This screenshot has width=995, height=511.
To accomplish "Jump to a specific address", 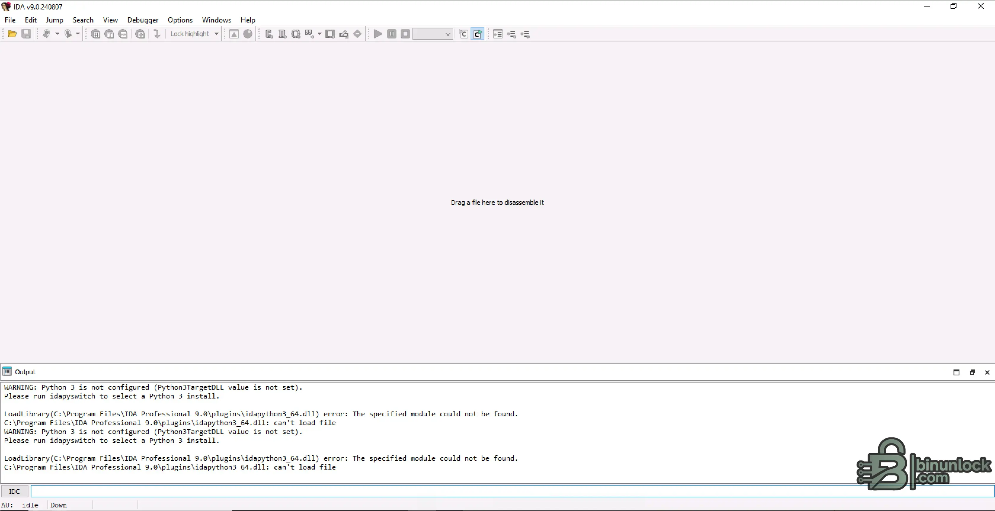I will (x=156, y=34).
